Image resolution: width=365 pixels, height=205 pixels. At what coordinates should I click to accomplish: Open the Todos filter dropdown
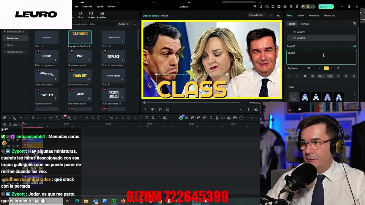pyautogui.click(x=124, y=24)
